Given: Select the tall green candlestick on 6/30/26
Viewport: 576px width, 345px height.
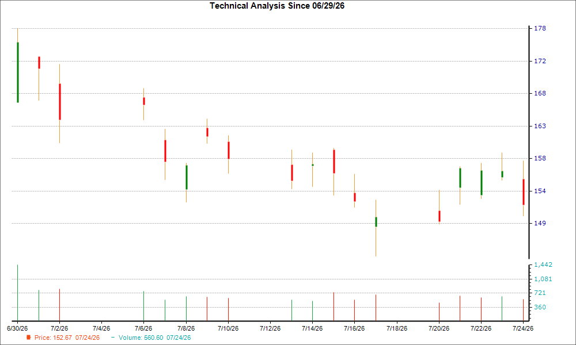Looking at the screenshot, I should pyautogui.click(x=18, y=72).
